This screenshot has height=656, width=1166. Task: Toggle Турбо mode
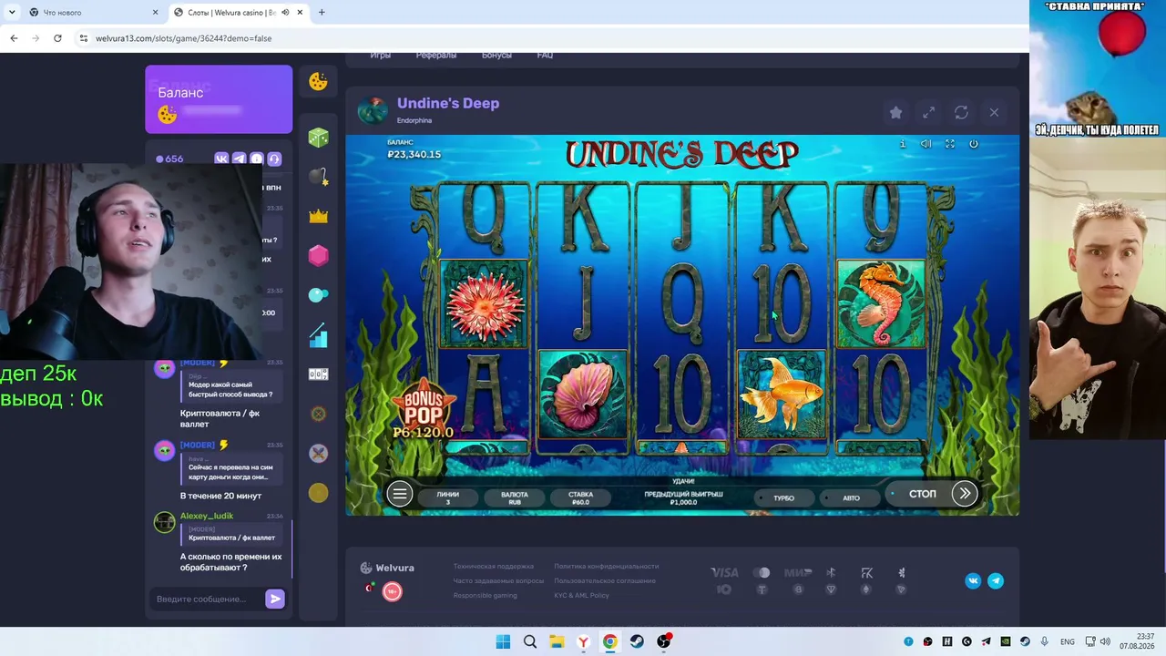pos(783,498)
